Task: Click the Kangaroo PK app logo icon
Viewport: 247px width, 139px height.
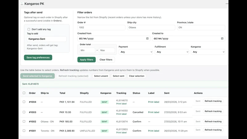Action: click(x=22, y=4)
